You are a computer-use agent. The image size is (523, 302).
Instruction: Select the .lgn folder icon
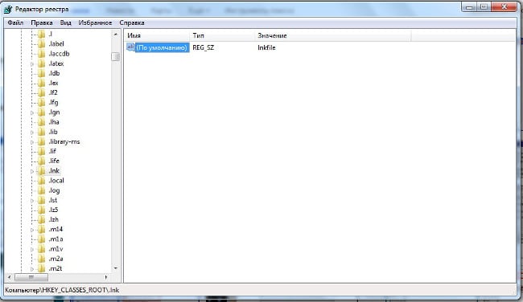41,112
